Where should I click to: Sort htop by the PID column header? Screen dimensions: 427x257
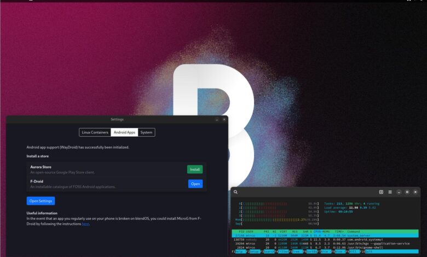tap(241, 231)
